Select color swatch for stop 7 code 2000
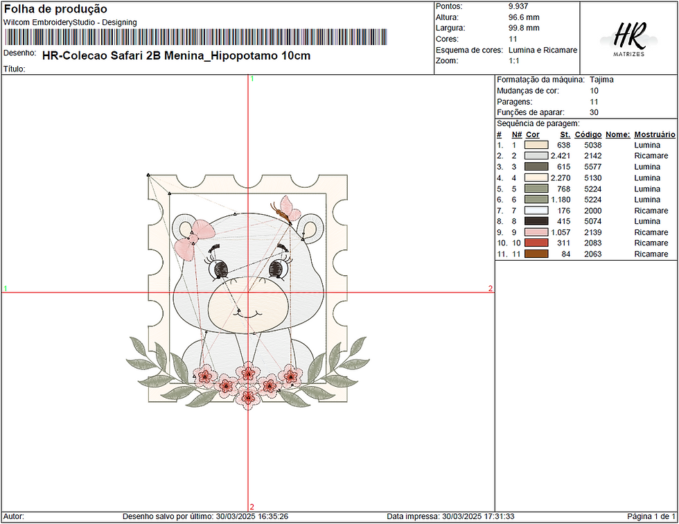This screenshot has width=679, height=524. tap(536, 211)
